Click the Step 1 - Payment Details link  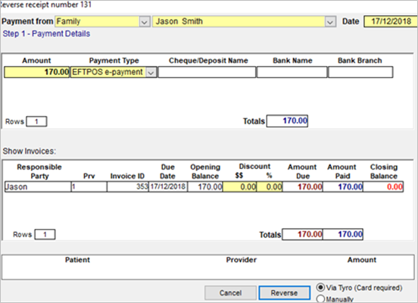46,33
